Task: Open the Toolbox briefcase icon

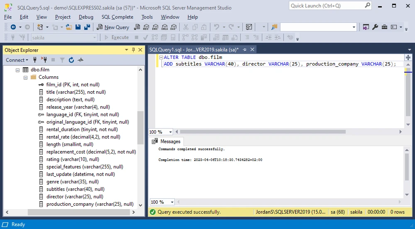Action: click(x=384, y=27)
